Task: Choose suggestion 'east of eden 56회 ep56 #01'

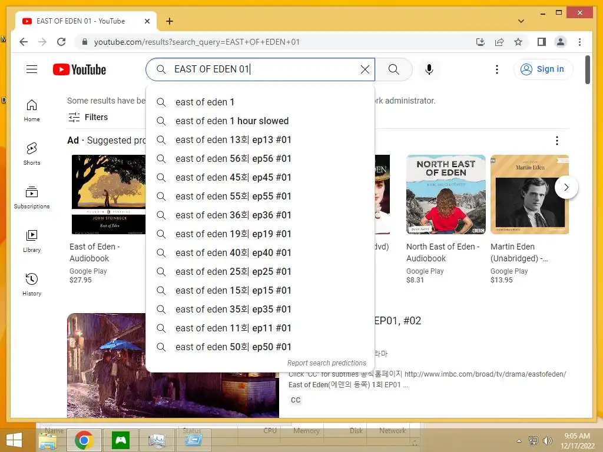Action: (260, 159)
